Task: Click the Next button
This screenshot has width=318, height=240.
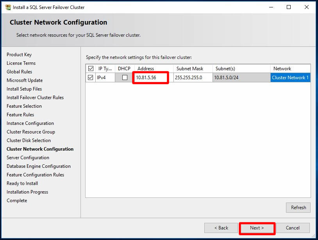Action: pos(257,228)
